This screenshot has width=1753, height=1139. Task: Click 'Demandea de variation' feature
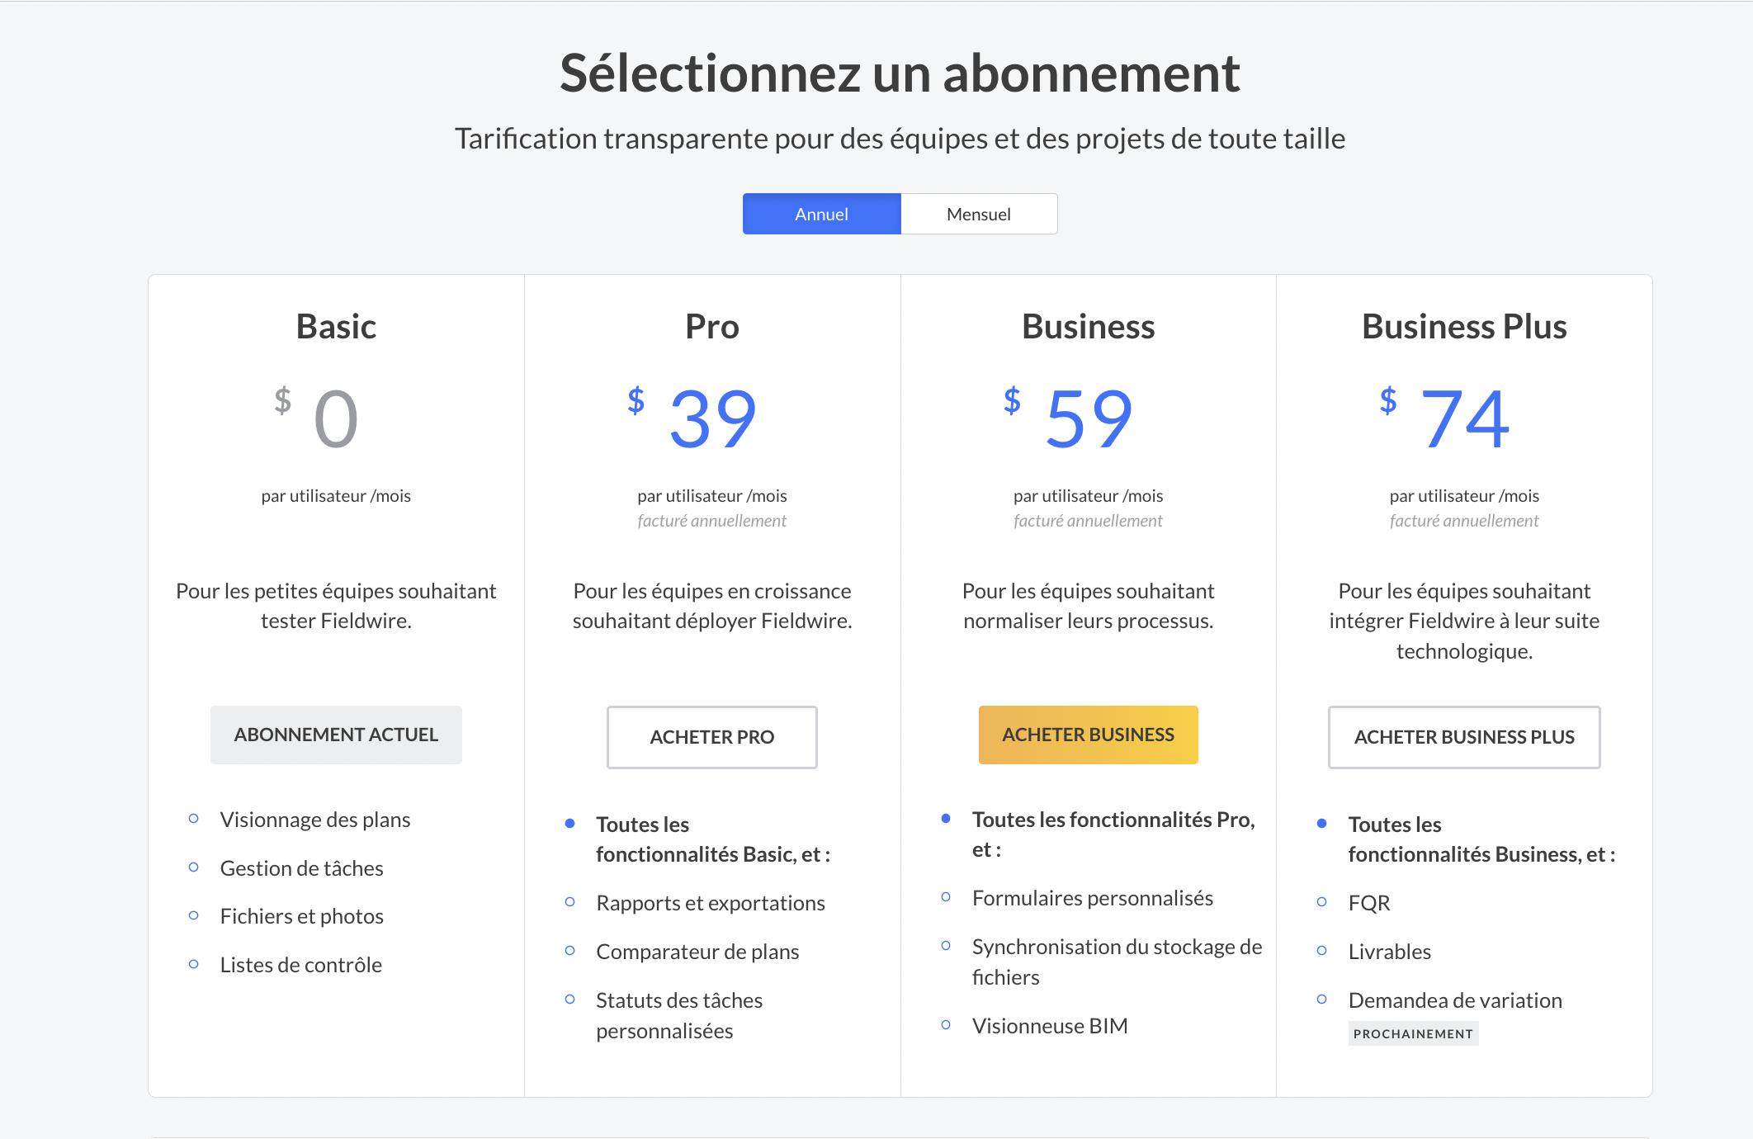1455,1000
